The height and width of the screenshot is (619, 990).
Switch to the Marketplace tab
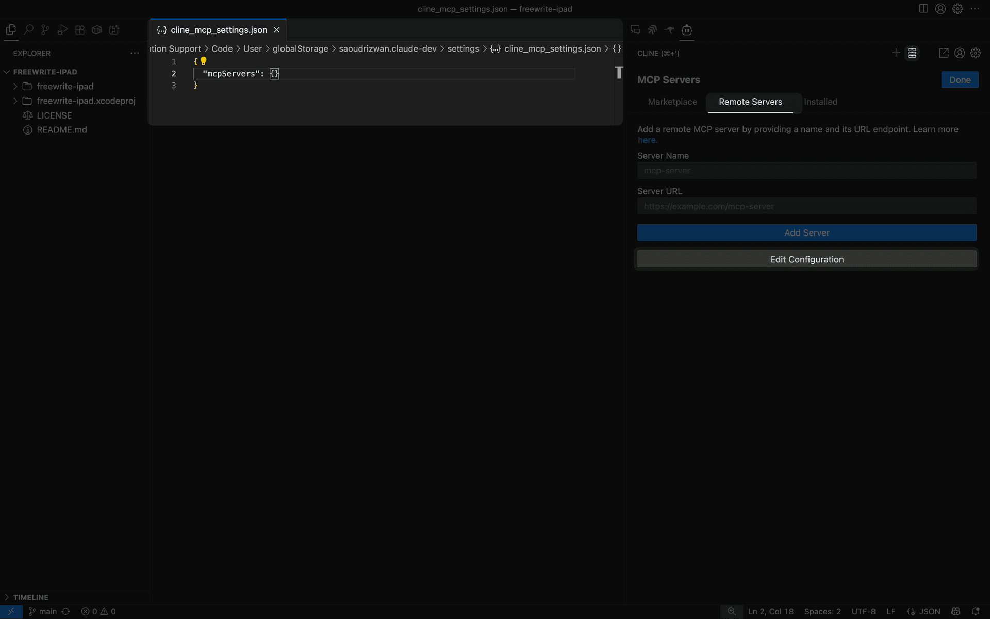[672, 102]
